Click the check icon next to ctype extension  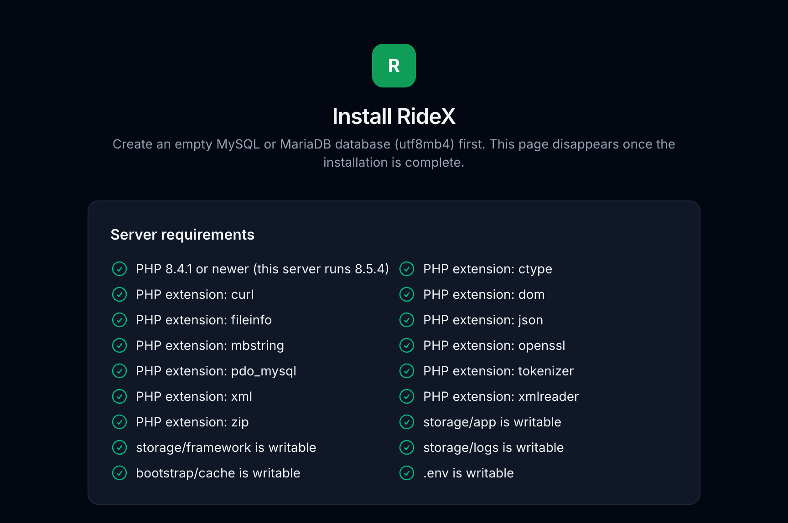pos(407,269)
